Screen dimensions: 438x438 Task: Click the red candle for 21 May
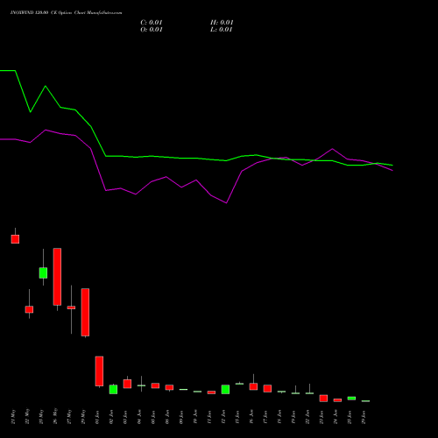[x=15, y=239]
